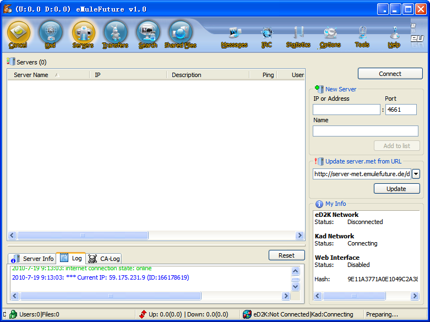430x322 pixels.
Task: Show the Statistics page
Action: point(298,37)
